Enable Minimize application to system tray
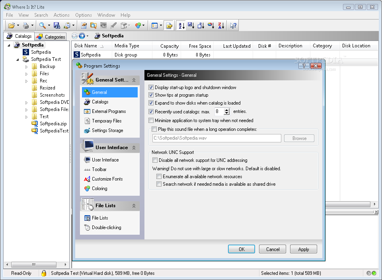This screenshot has height=280, width=382. coord(151,120)
